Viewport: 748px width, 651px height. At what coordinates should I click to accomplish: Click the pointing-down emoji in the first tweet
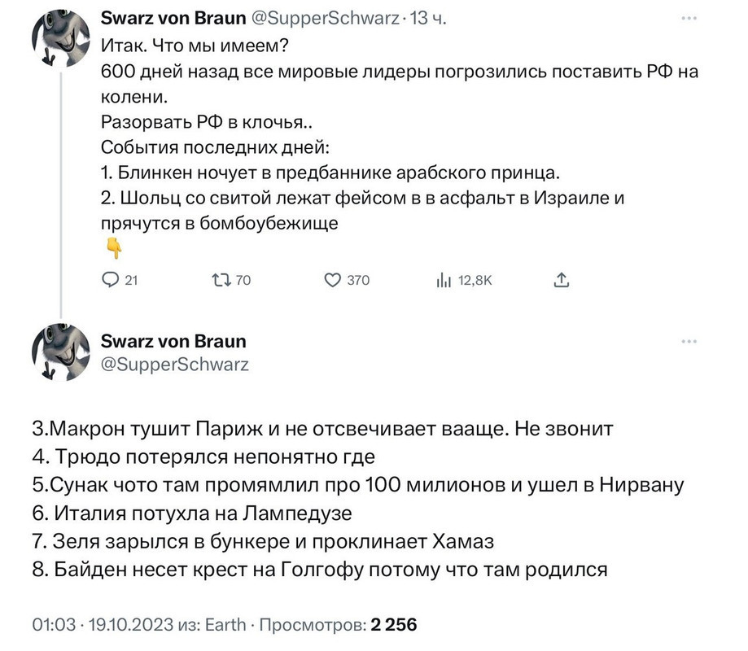coord(112,249)
